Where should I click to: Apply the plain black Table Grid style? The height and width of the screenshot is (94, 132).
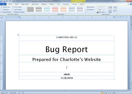coord(30,9)
